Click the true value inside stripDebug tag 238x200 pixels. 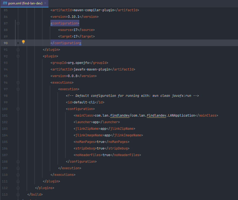click(100, 148)
